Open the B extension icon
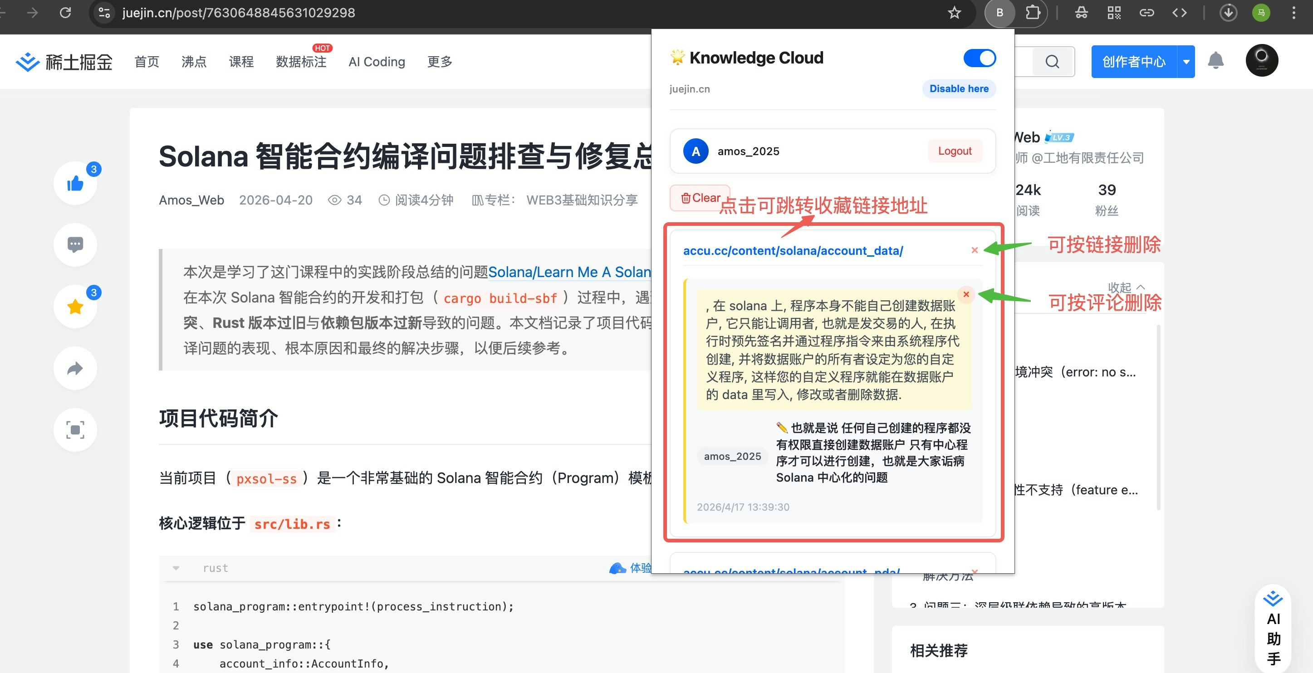The height and width of the screenshot is (673, 1313). pyautogui.click(x=999, y=13)
